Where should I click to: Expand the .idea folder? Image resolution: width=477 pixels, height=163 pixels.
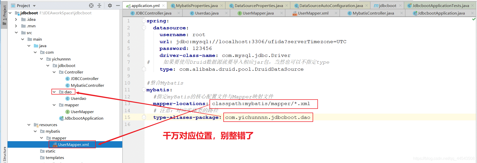tap(16, 19)
